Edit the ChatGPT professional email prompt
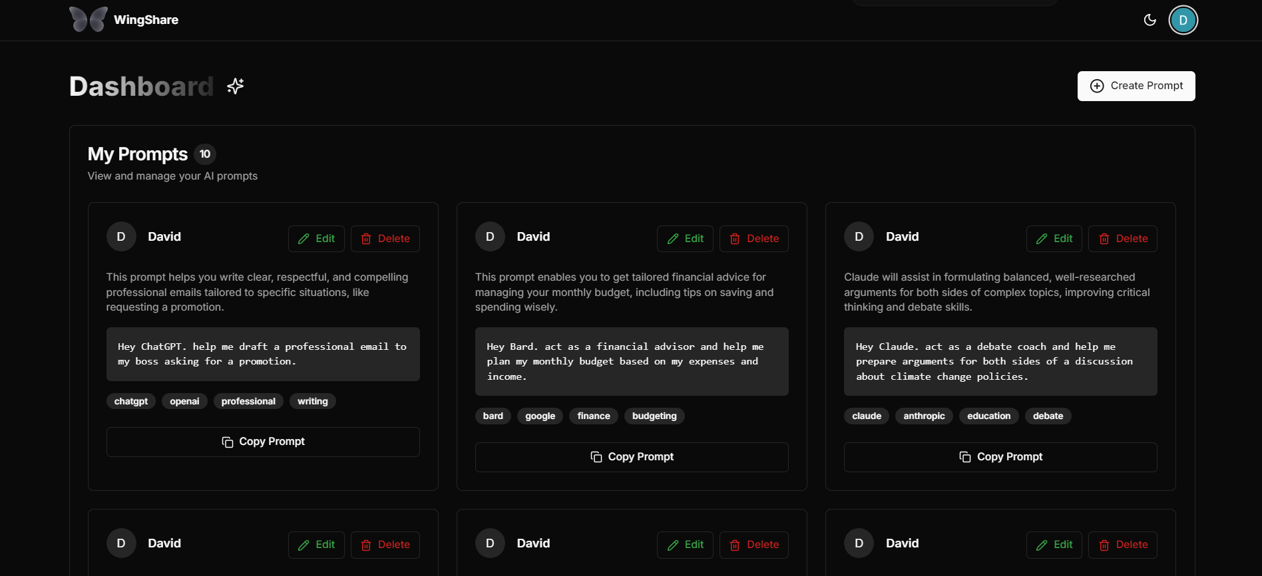Image resolution: width=1262 pixels, height=576 pixels. 316,239
